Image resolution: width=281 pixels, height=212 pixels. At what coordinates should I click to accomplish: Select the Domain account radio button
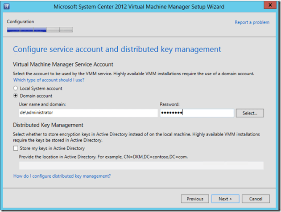click(x=16, y=96)
